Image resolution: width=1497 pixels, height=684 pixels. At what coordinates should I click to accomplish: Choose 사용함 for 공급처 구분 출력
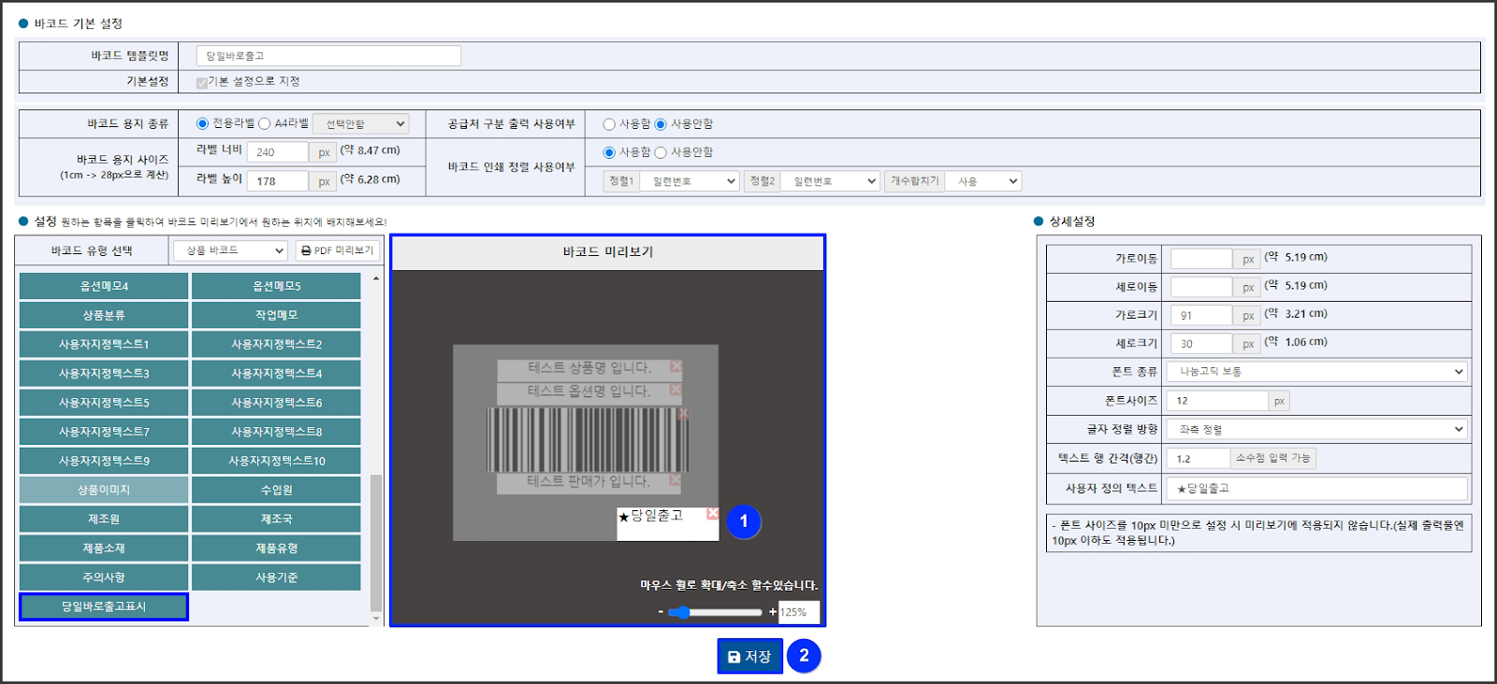pos(609,124)
